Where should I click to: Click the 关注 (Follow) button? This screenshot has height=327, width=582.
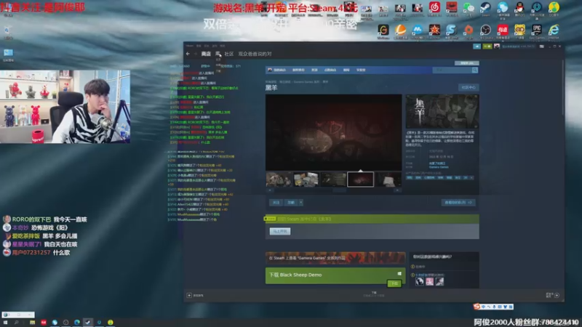tap(276, 203)
